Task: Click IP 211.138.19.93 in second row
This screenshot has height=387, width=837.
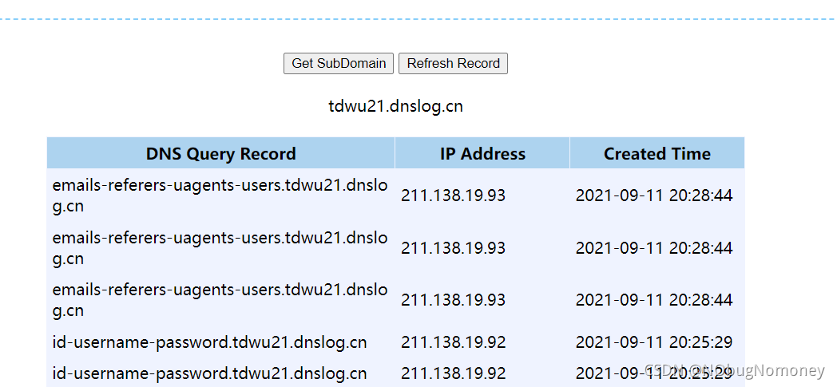Action: coord(453,248)
